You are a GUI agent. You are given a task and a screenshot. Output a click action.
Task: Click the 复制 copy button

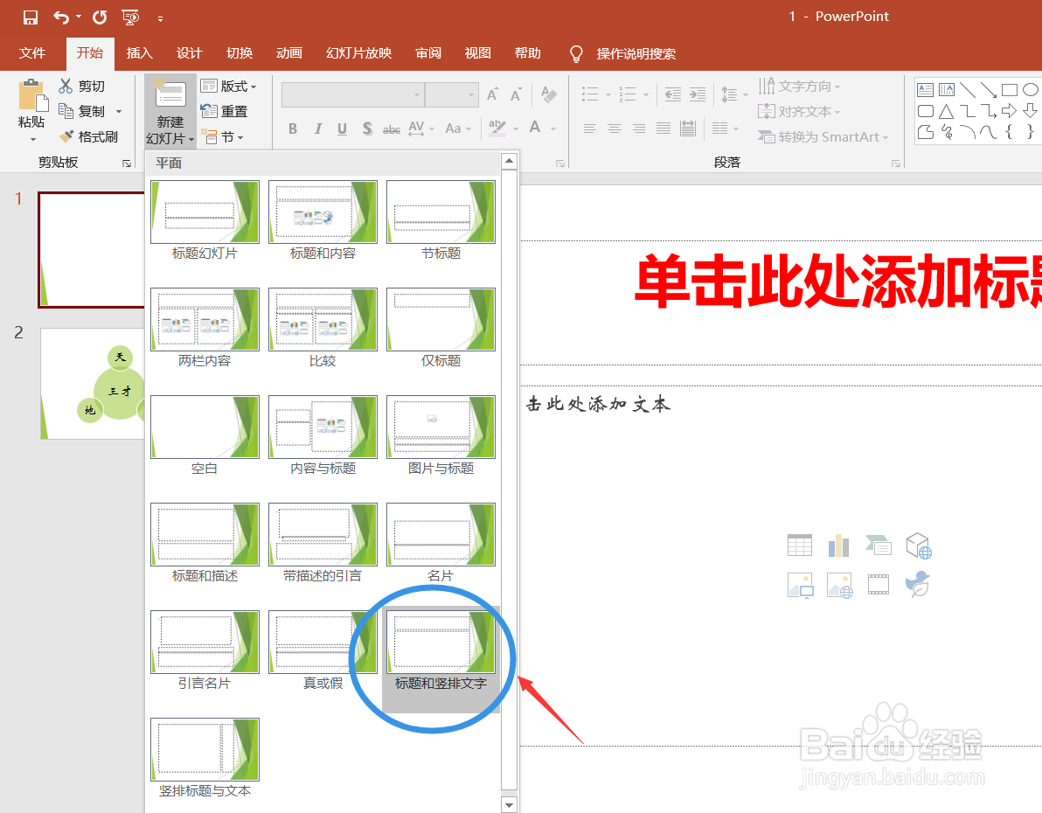[x=82, y=111]
